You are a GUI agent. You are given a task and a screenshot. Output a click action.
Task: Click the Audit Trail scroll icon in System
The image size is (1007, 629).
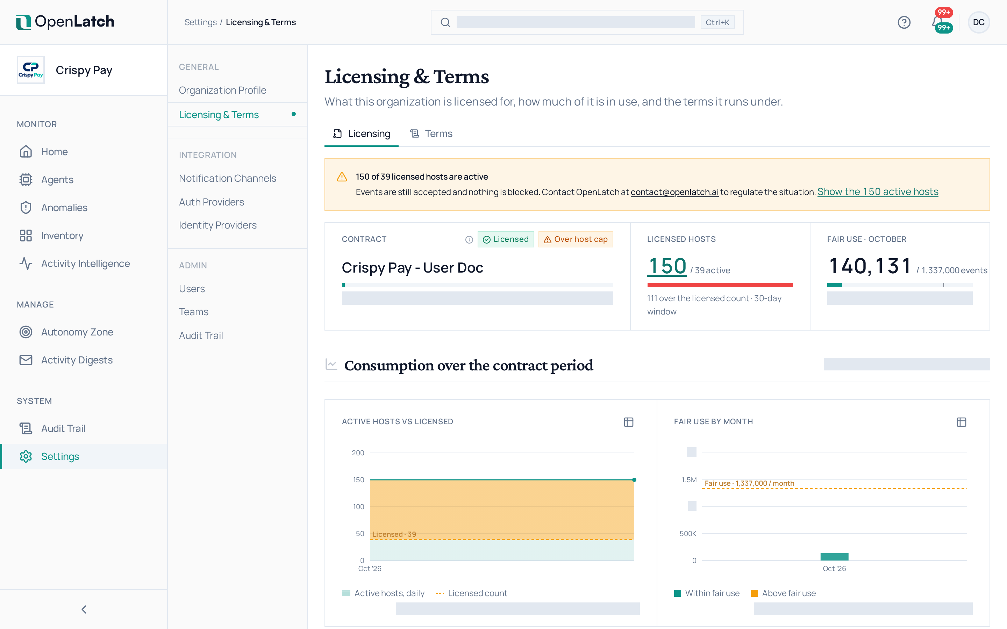[x=26, y=428]
